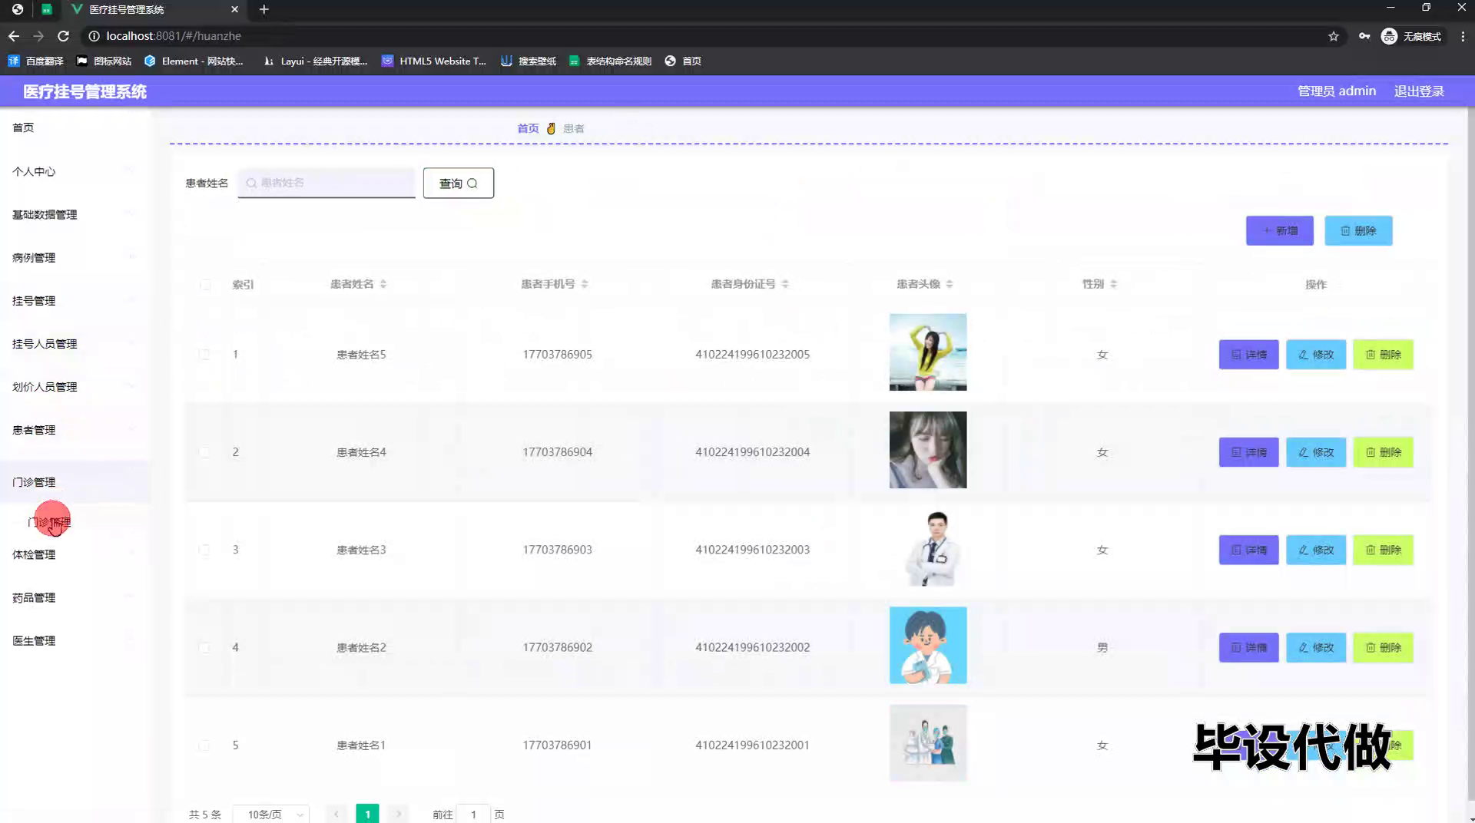Open HTML5 Website bookmark

click(434, 61)
